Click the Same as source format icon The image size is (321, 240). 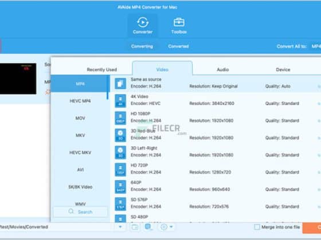click(x=120, y=83)
